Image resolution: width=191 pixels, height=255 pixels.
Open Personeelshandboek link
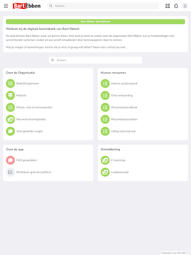[x=124, y=108]
